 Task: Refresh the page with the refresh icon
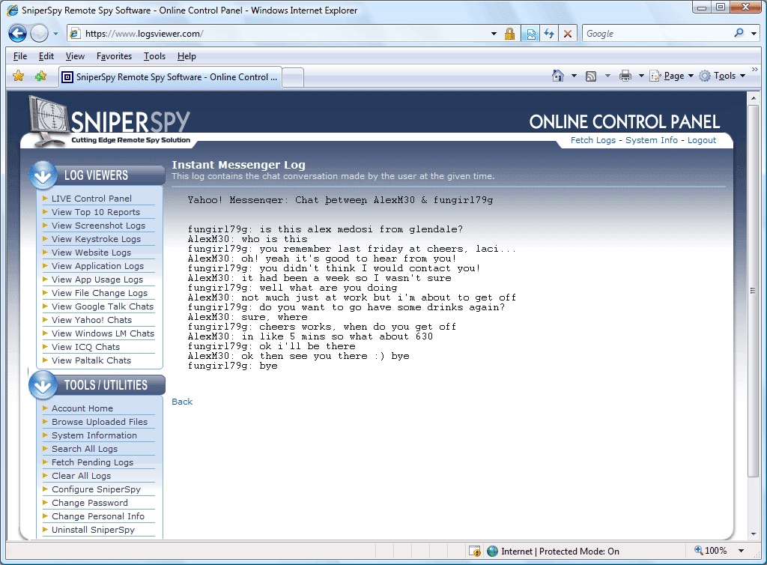coord(549,34)
